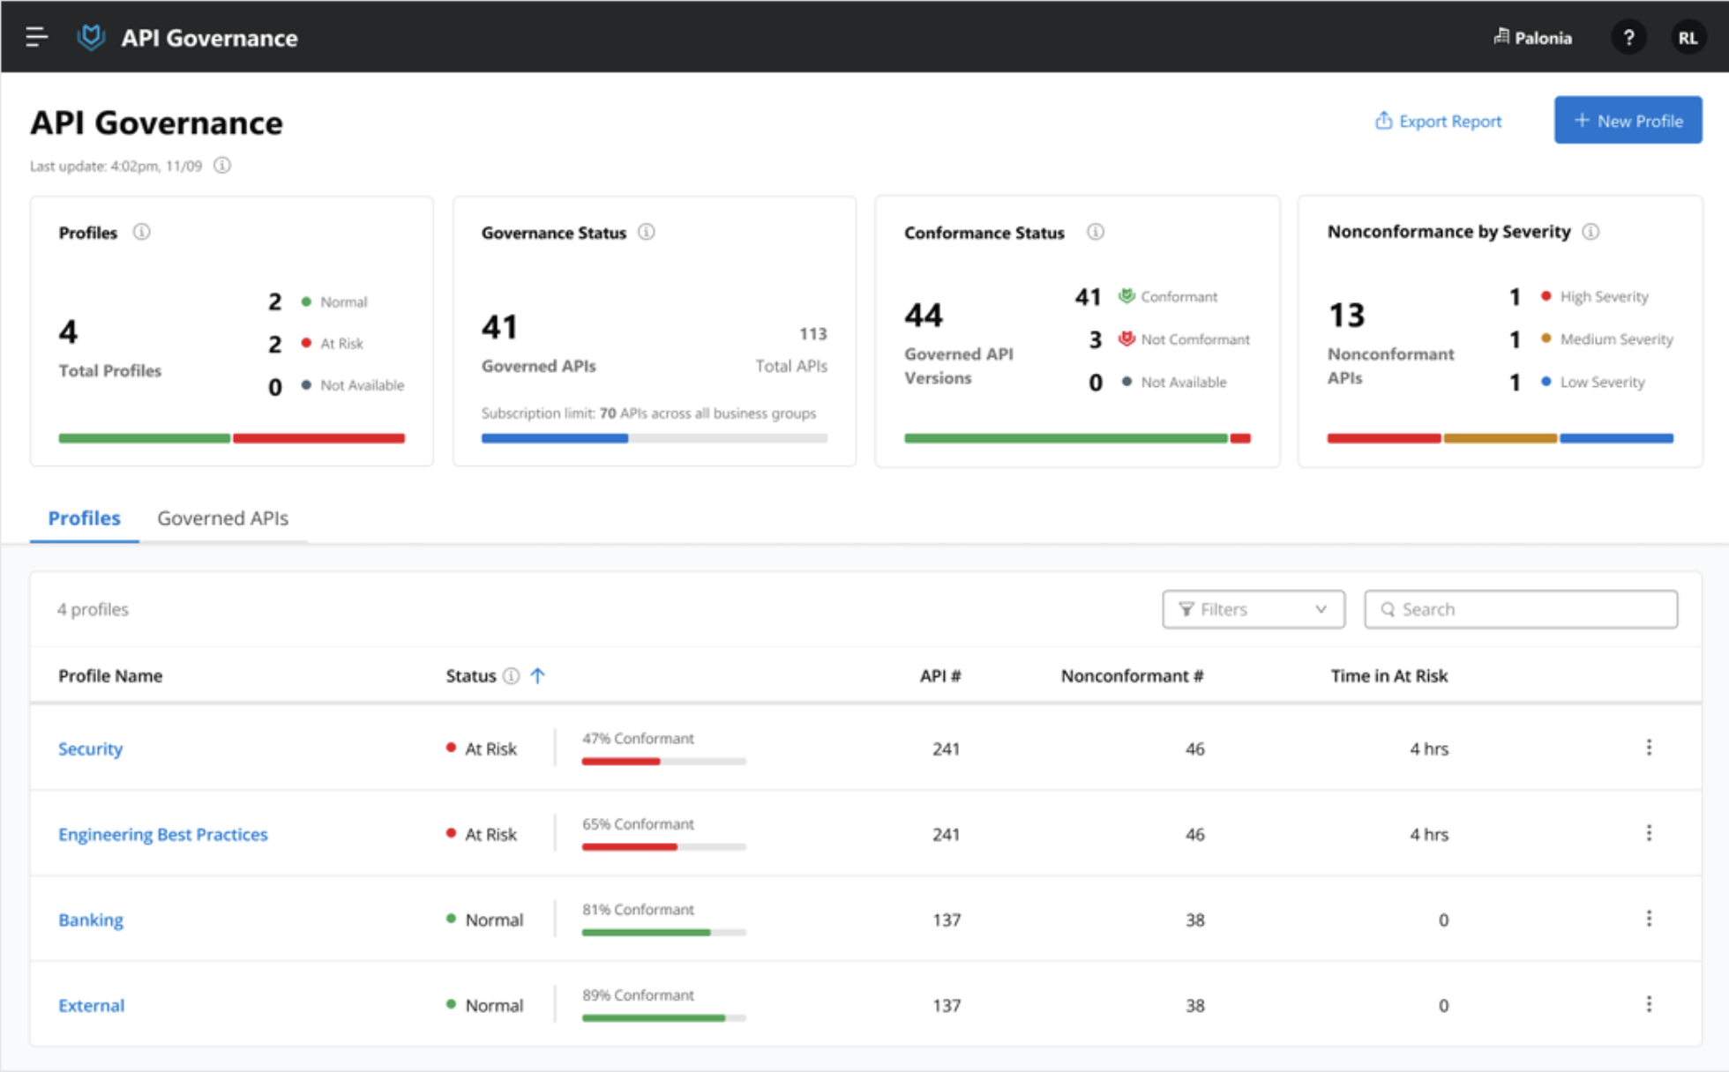Switch to the Profiles tab
The image size is (1729, 1072).
pos(84,518)
